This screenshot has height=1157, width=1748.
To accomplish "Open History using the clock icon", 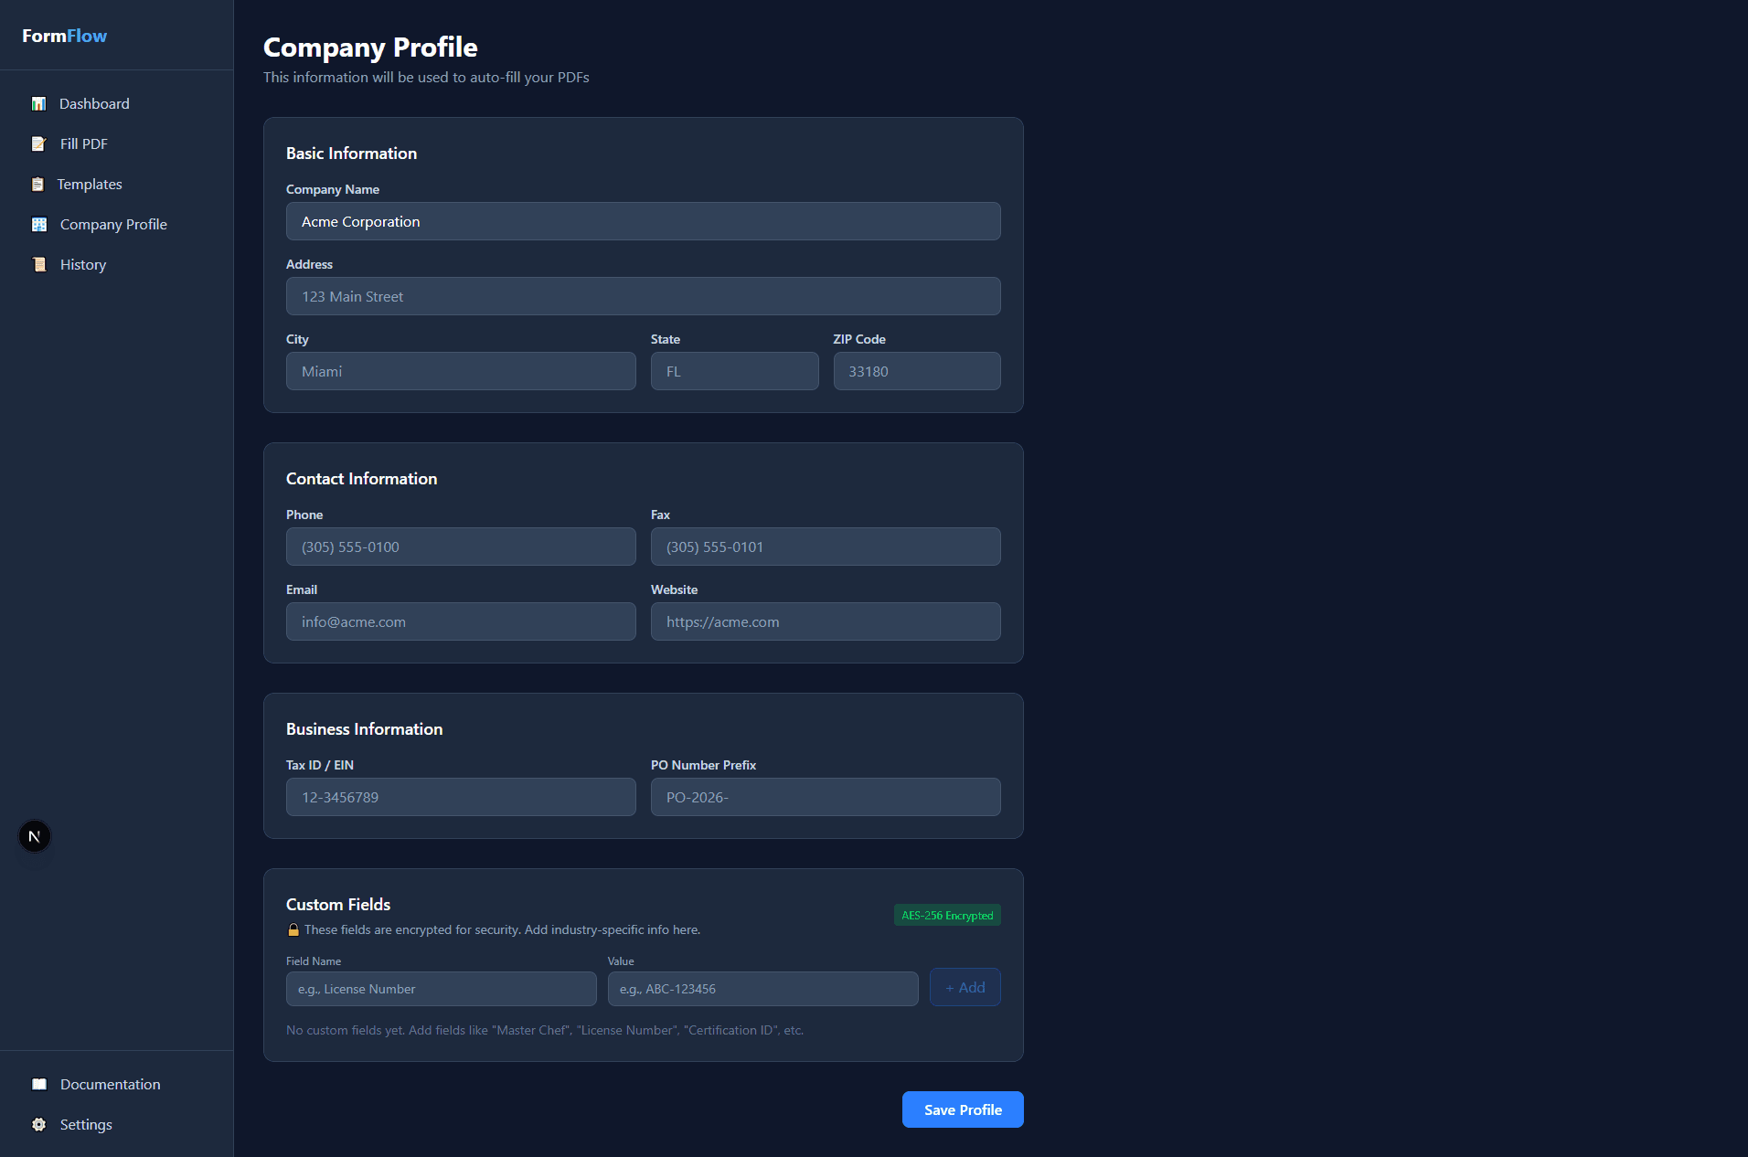I will (x=38, y=264).
